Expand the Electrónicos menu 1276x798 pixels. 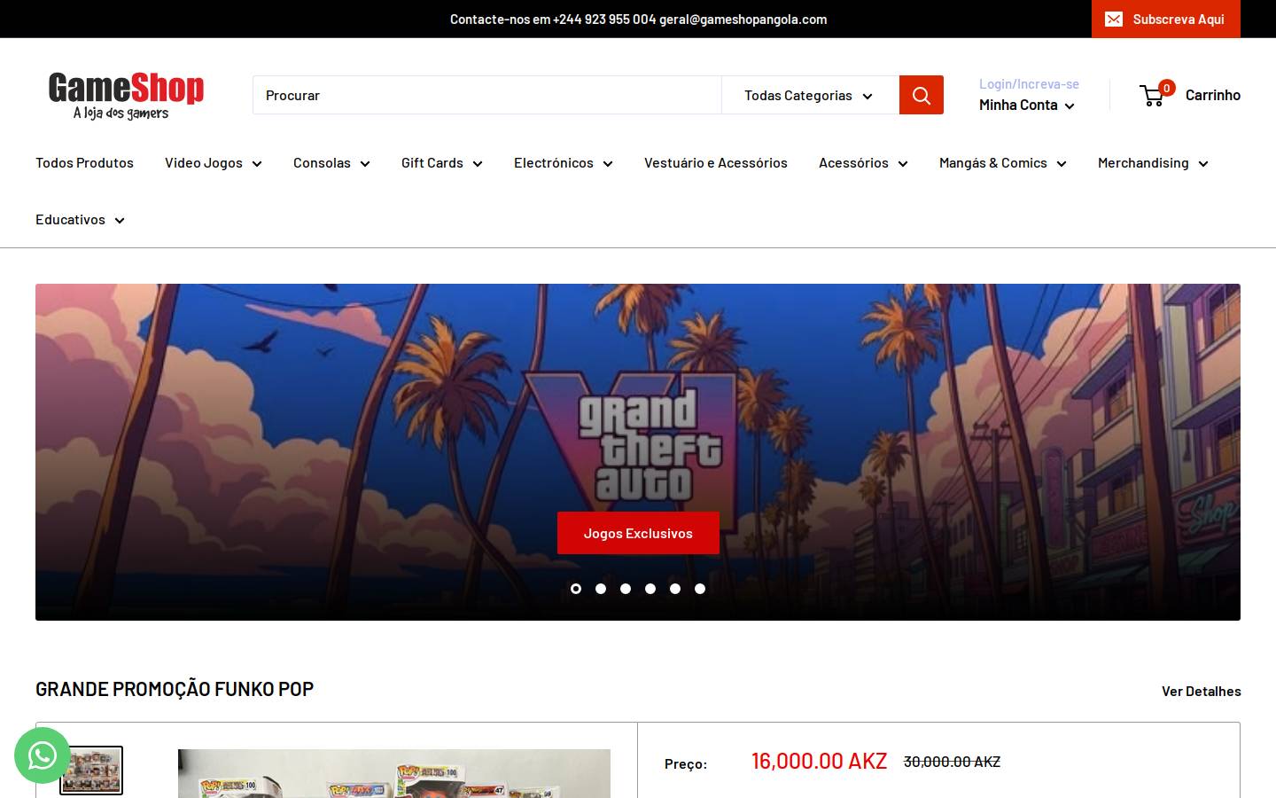(x=563, y=162)
